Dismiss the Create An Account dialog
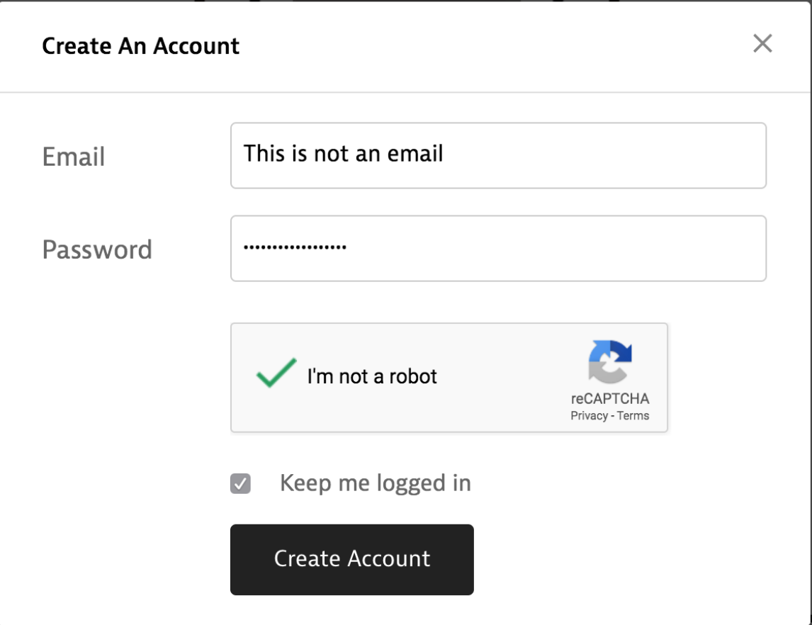The image size is (812, 625). [764, 45]
